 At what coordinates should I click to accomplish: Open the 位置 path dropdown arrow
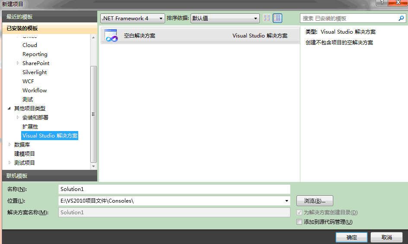(286, 200)
